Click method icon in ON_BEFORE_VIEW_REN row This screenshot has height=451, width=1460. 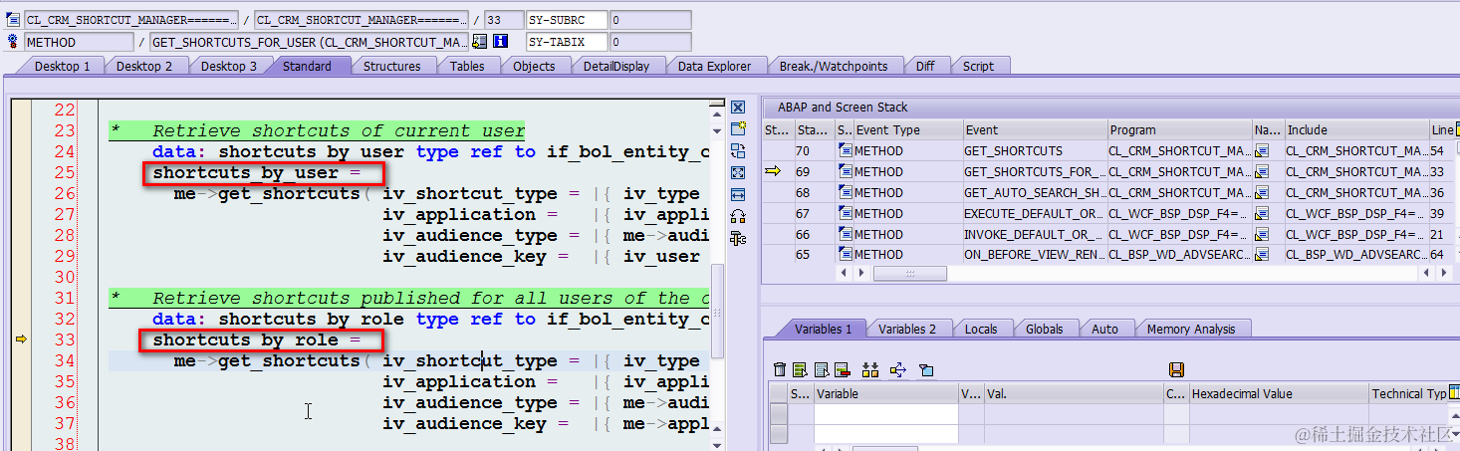[x=846, y=255]
